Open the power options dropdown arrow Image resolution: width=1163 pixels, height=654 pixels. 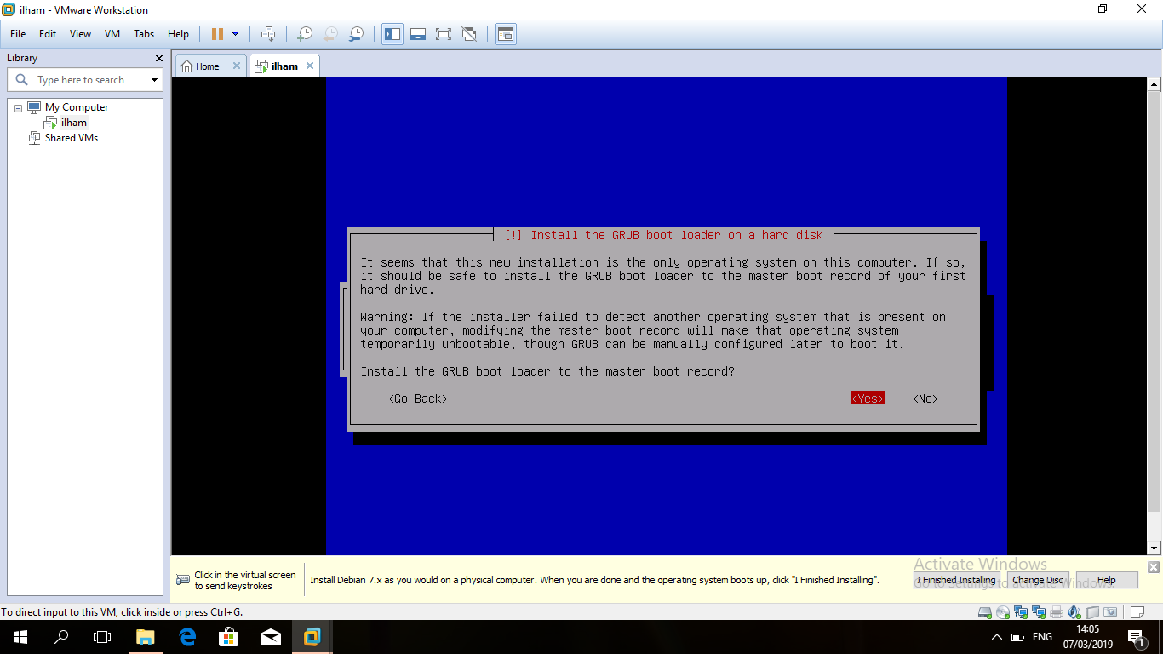(x=236, y=34)
